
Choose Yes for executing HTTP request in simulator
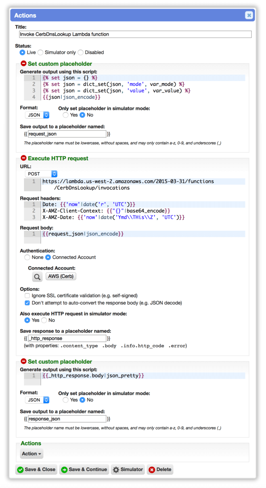27,320
